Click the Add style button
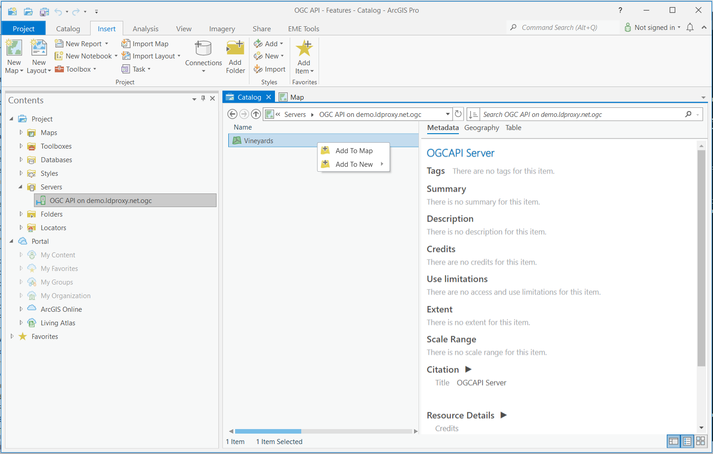The width and height of the screenshot is (713, 454). tap(268, 43)
